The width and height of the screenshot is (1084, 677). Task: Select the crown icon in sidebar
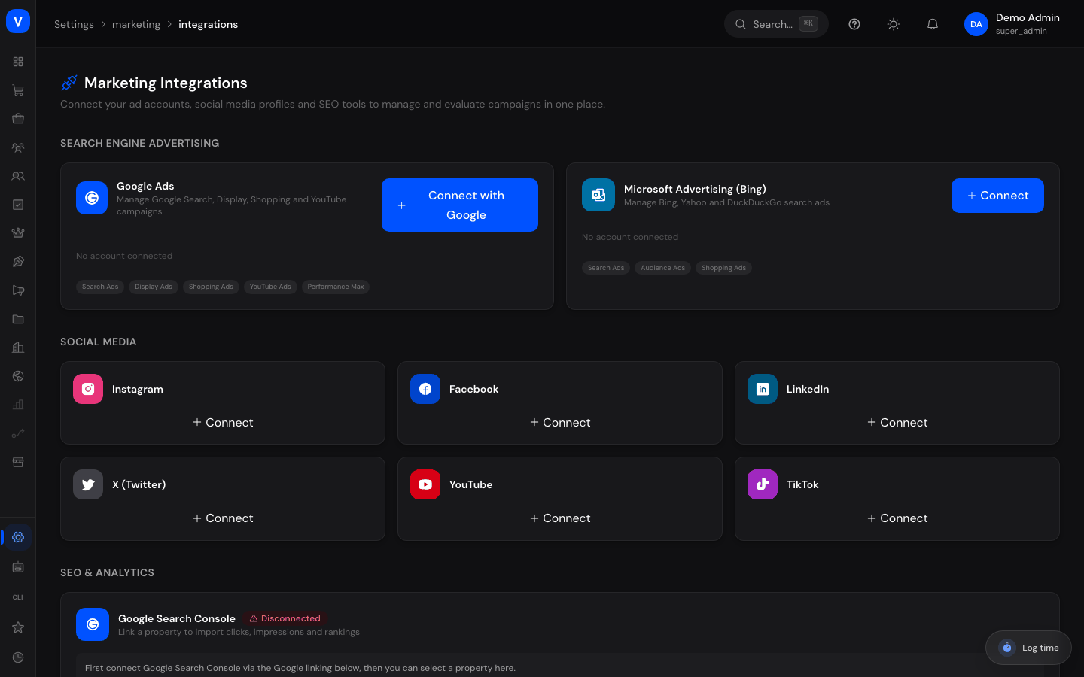click(18, 233)
